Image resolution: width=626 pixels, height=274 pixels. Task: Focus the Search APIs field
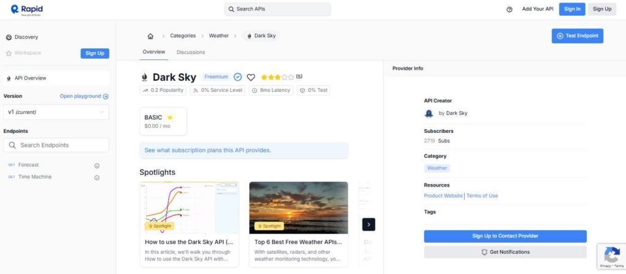click(x=278, y=9)
